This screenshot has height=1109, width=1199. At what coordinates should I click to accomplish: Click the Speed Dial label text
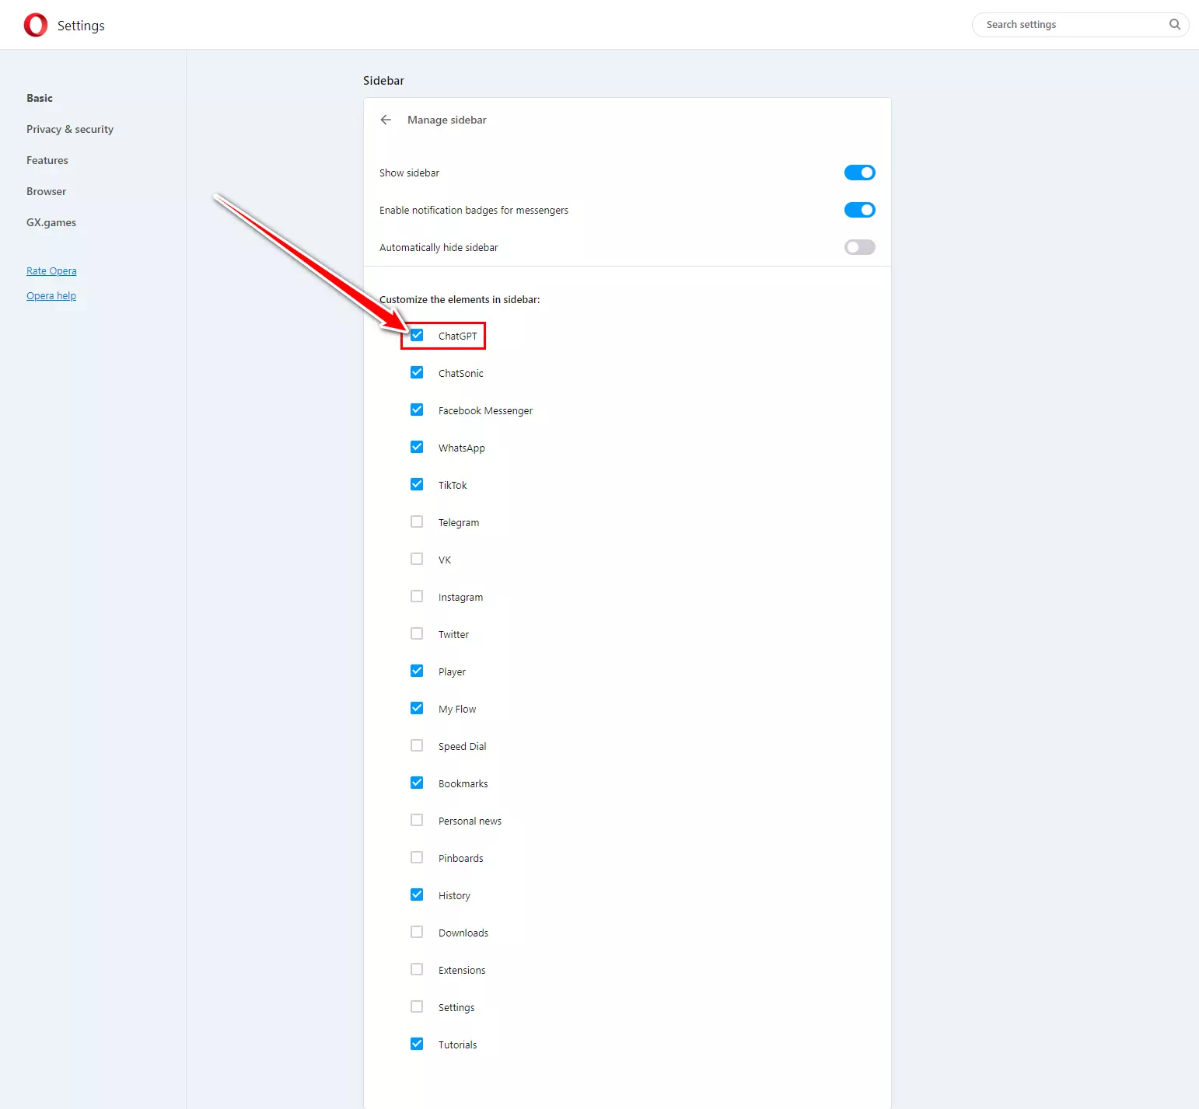(463, 746)
